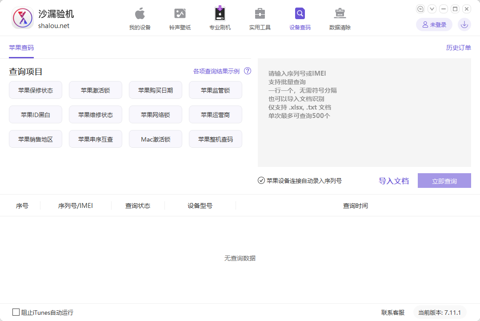
Task: Select 苹果整机查码 query item
Action: tap(216, 139)
